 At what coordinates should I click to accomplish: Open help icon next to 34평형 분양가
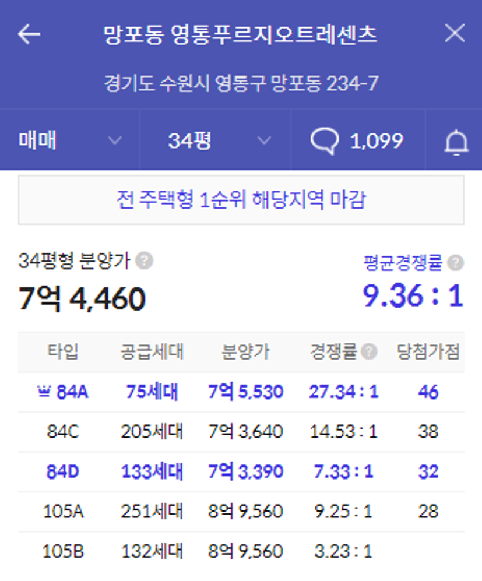tap(144, 260)
